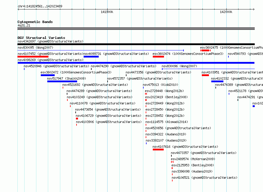This screenshot has height=192, width=263.
Task: Open nsv4106521 variant label
Action: (204, 178)
